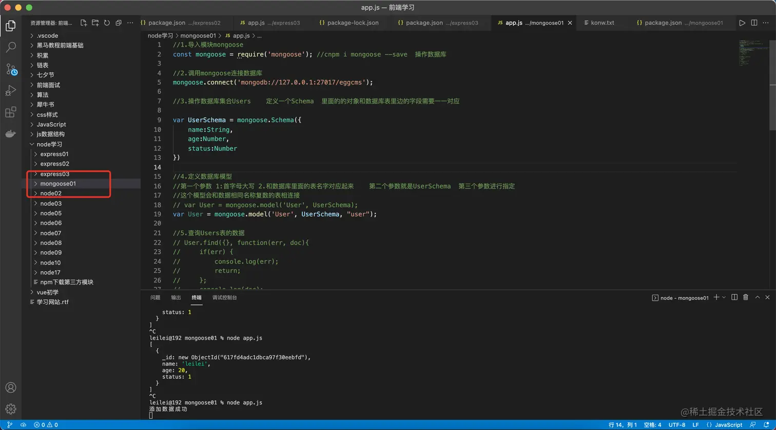Image resolution: width=776 pixels, height=430 pixels.
Task: Change indentation via 空格: 4 status
Action: tap(652, 425)
